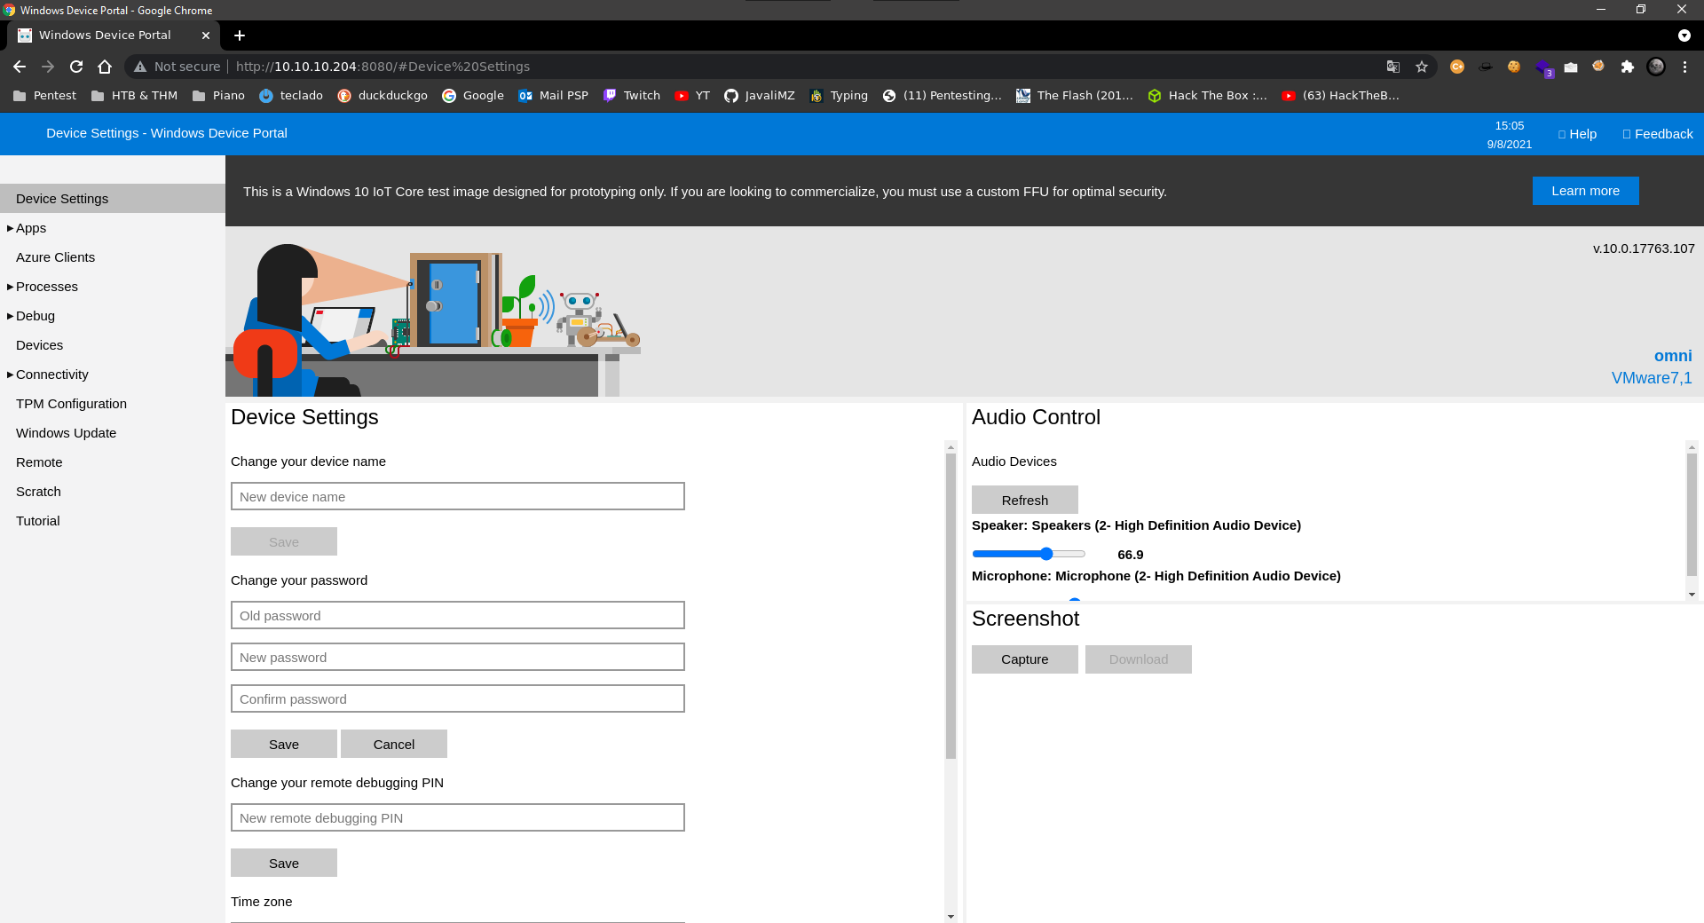Click the browser back arrow
The image size is (1704, 923).
click(20, 67)
